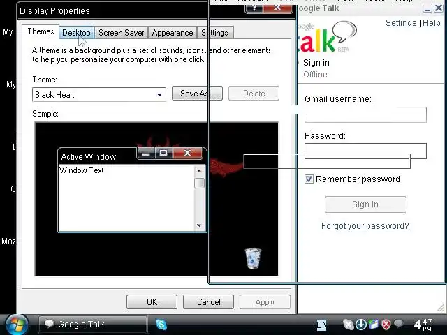The width and height of the screenshot is (447, 335).
Task: Toggle the Remember password checkbox
Action: [309, 179]
